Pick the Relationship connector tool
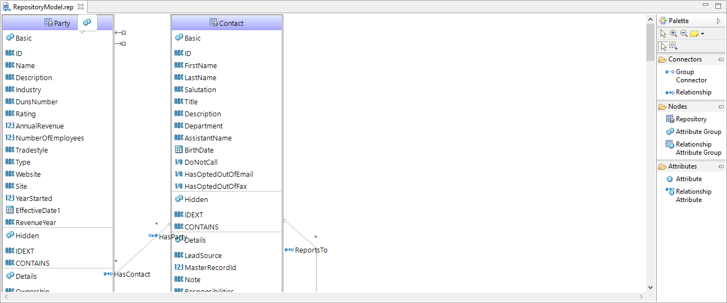This screenshot has width=727, height=303. [689, 92]
